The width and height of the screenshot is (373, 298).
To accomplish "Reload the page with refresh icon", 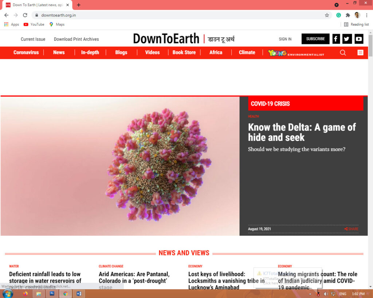I will coord(25,15).
